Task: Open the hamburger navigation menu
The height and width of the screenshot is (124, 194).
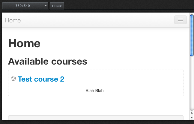Action: click(x=181, y=20)
